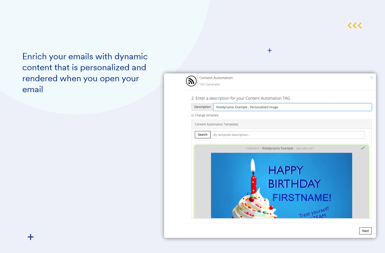This screenshot has width=385, height=253.
Task: Click the Content Automation Templates header
Action: pyautogui.click(x=281, y=124)
